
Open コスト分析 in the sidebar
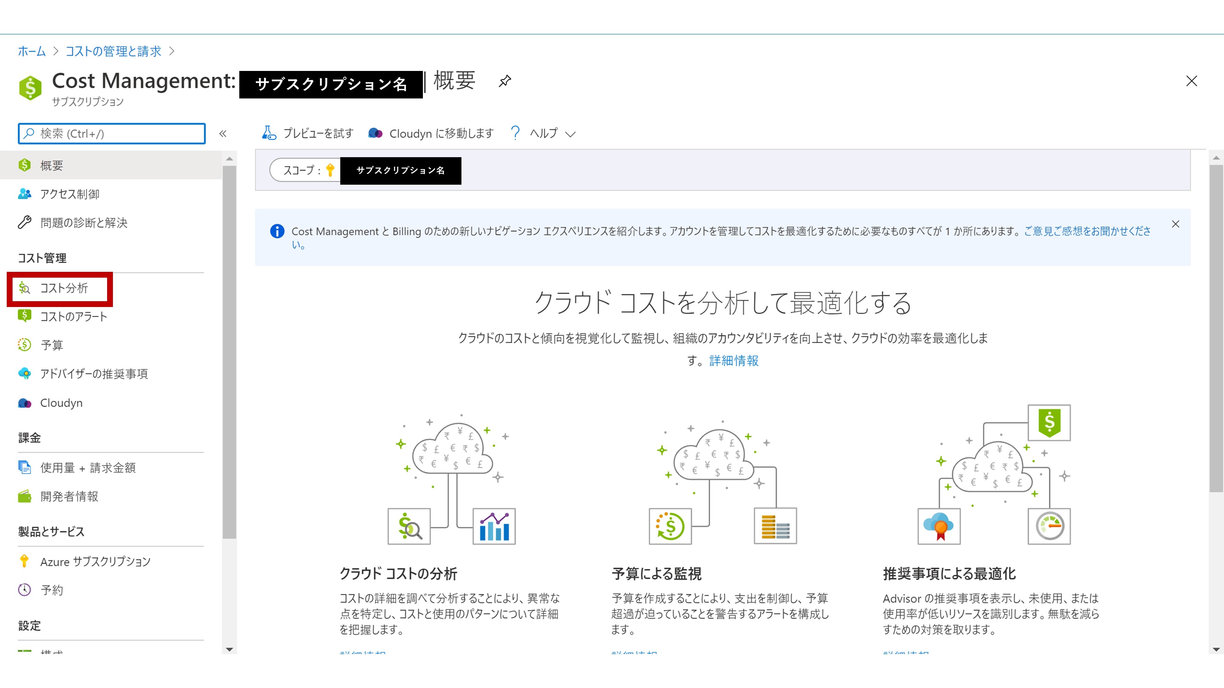pyautogui.click(x=64, y=288)
